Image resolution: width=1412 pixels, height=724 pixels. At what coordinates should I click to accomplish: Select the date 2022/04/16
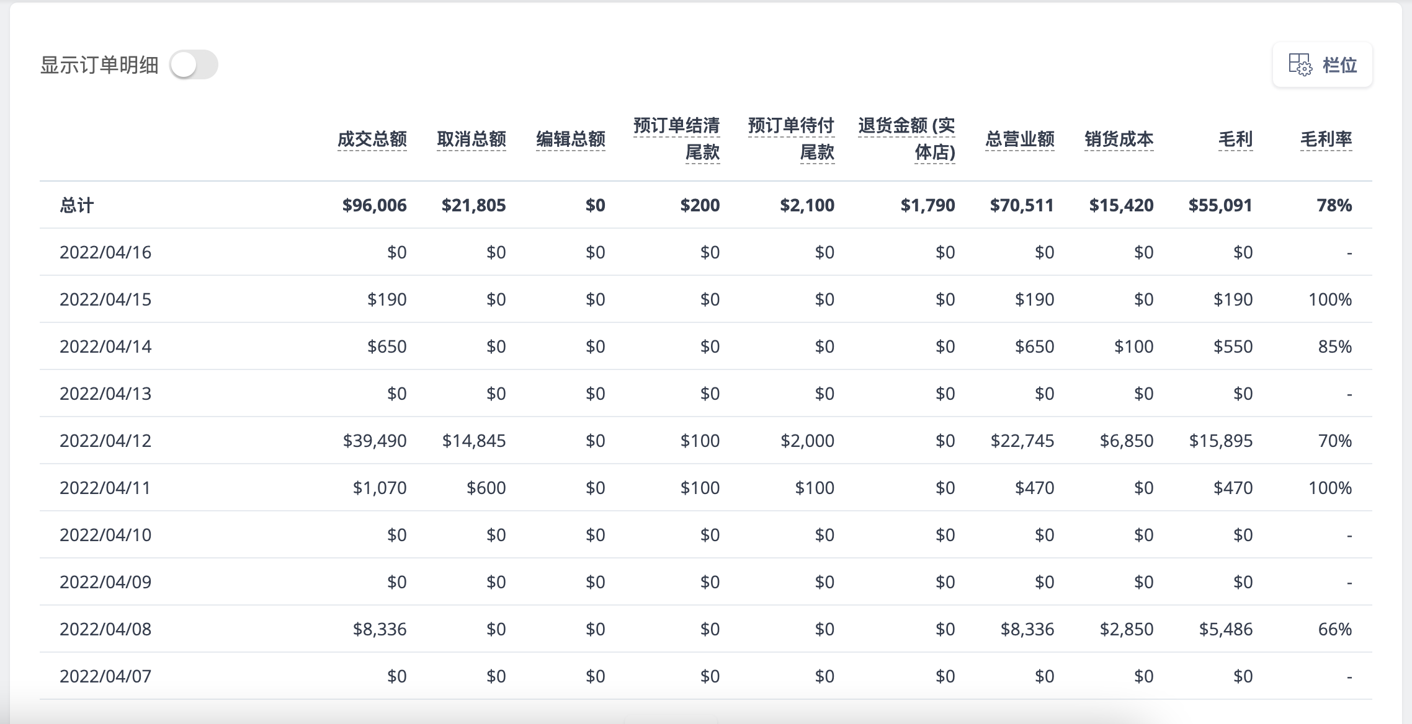tap(105, 252)
